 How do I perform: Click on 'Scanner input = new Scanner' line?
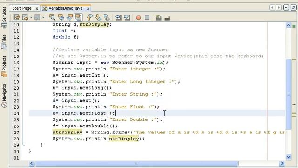[x=110, y=63]
